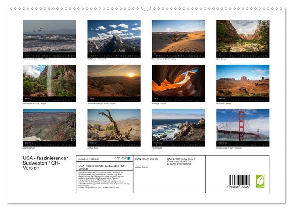Viewport: 292px width, 210px height.
Task: Click caption 'Golden Gate in San Francisco'
Action: pos(229,148)
